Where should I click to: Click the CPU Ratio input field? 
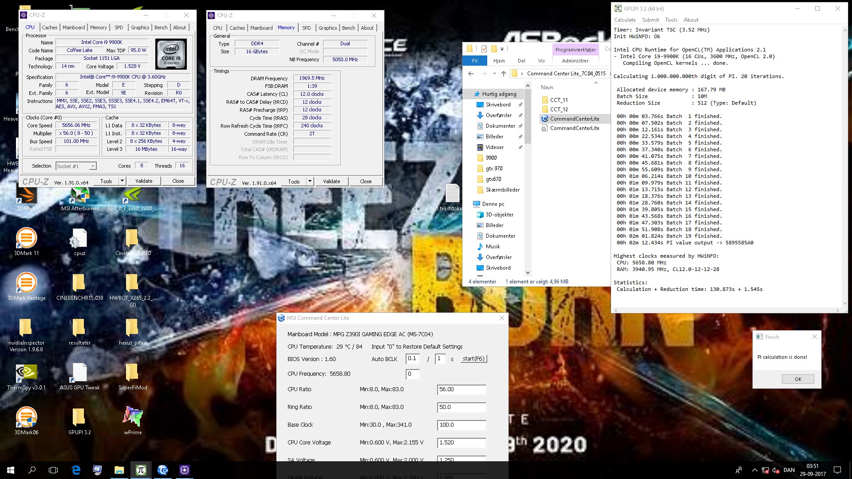pyautogui.click(x=461, y=389)
